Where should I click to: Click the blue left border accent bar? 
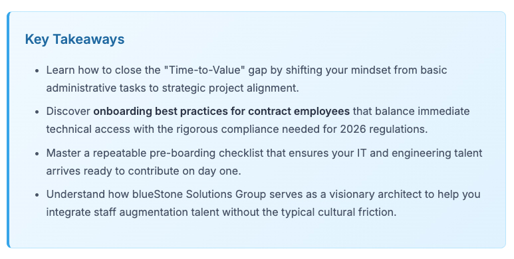8,129
